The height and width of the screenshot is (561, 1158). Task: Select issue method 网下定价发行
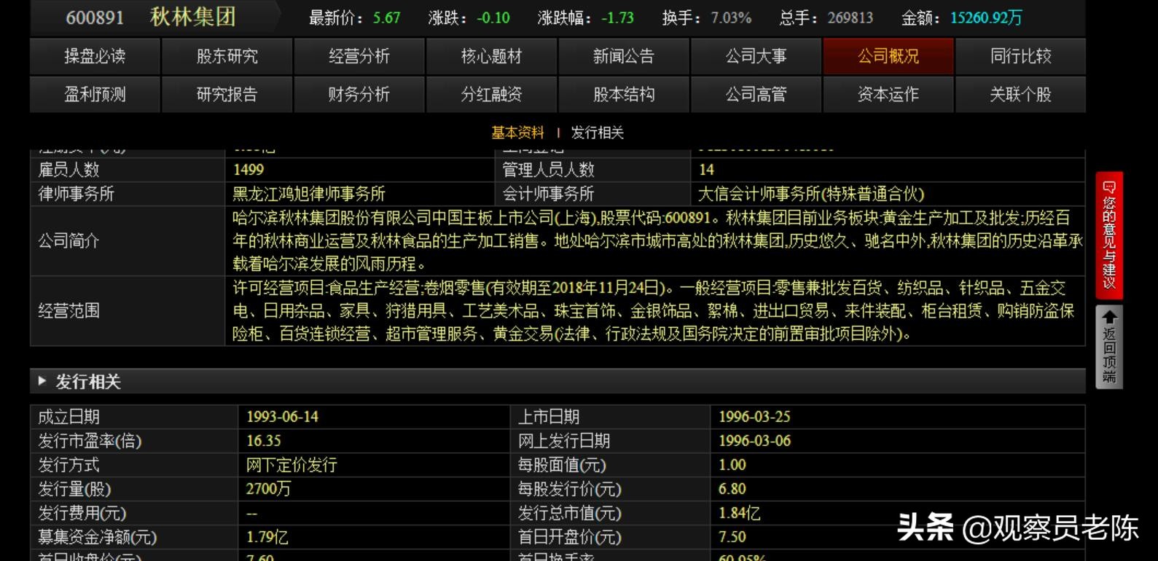(x=292, y=465)
